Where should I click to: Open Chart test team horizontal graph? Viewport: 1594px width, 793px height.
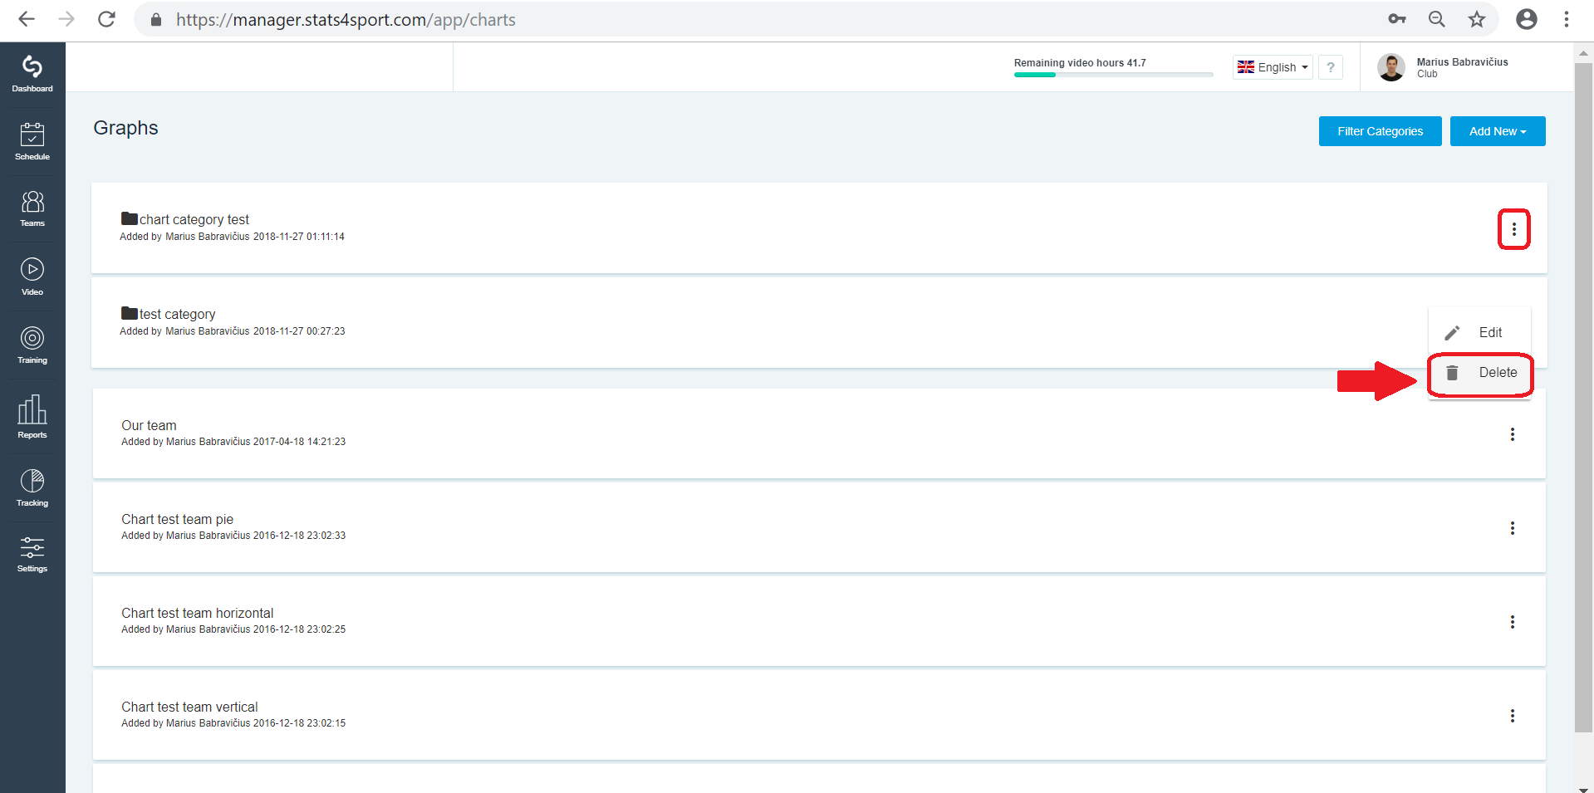point(197,613)
